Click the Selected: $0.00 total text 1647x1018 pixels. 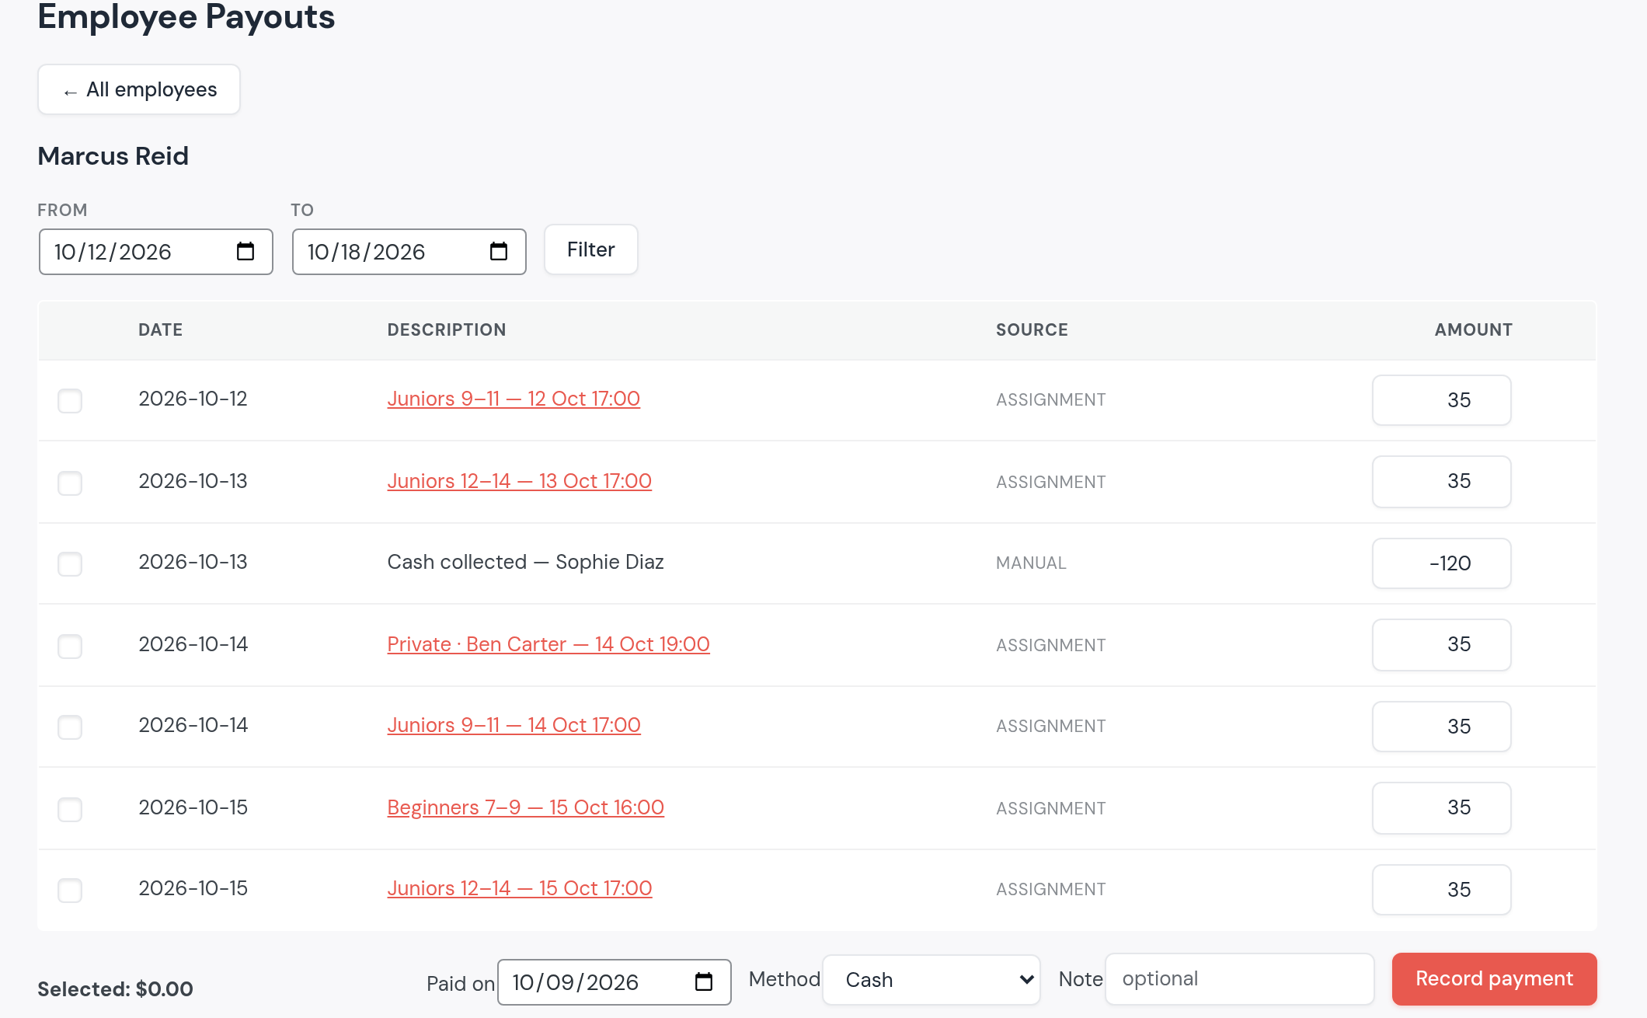[115, 988]
